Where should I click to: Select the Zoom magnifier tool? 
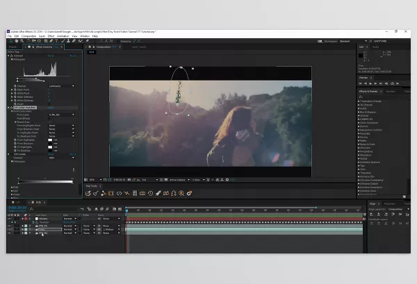click(x=22, y=41)
